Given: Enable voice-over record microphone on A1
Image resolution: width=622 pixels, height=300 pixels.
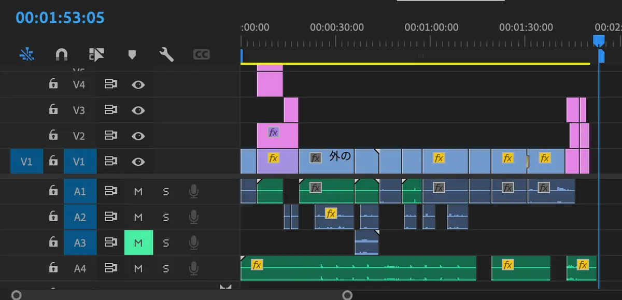Looking at the screenshot, I should [x=193, y=191].
